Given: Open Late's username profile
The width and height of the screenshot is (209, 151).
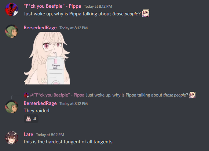Looking at the screenshot, I should (28, 135).
